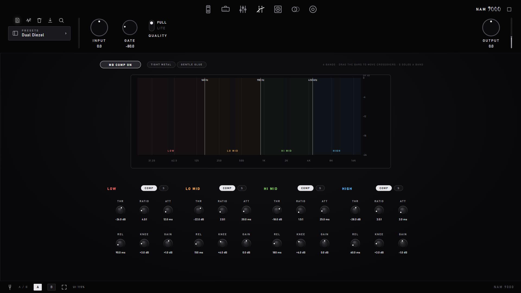Click the LOW band ATT knob
Screen dimensions: 521x293
pyautogui.click(x=168, y=210)
